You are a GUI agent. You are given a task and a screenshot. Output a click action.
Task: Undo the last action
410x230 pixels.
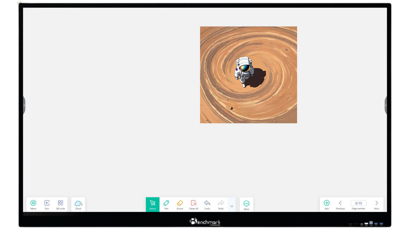pyautogui.click(x=207, y=204)
